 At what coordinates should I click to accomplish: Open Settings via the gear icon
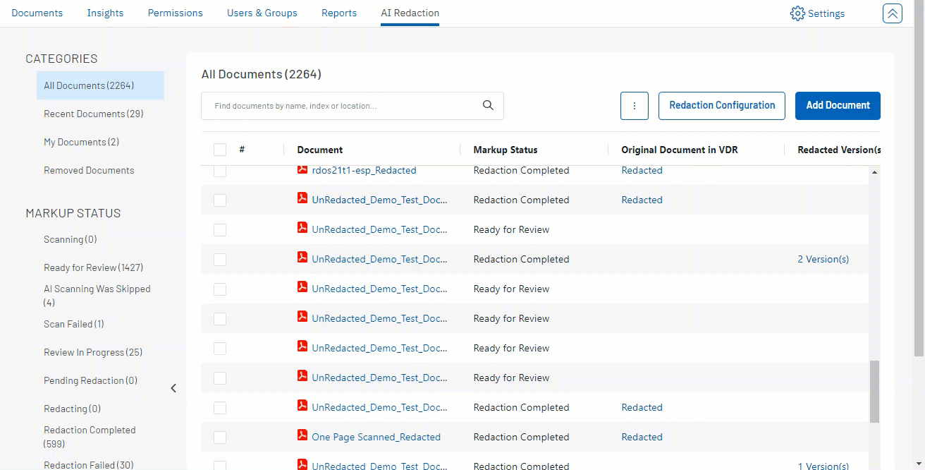(797, 13)
